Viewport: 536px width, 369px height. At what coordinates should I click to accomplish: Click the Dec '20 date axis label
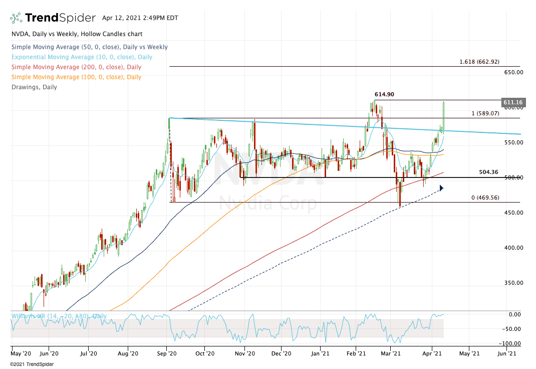(282, 353)
